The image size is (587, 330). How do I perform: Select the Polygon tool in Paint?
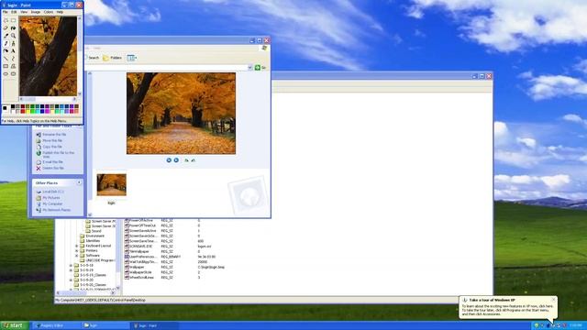pos(13,66)
